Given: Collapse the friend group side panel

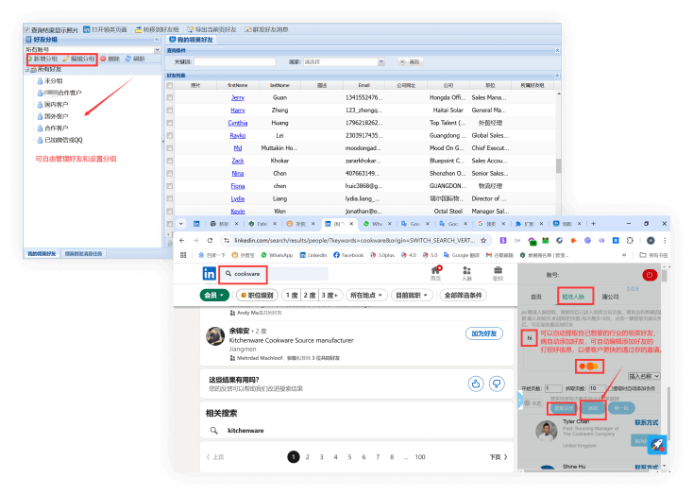Looking at the screenshot, I should (157, 40).
